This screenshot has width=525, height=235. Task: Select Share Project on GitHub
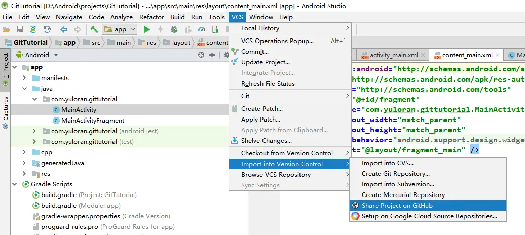(x=428, y=205)
